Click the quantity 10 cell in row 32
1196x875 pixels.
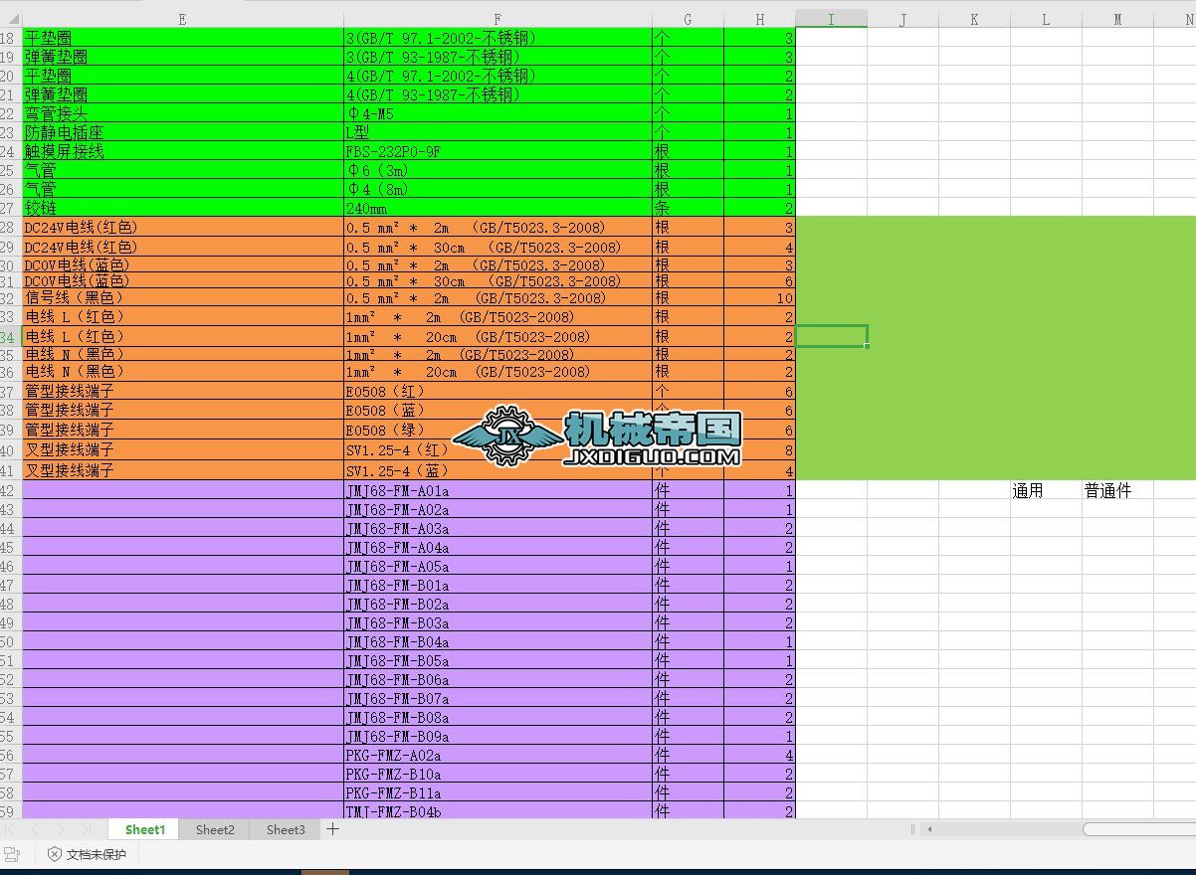click(759, 297)
